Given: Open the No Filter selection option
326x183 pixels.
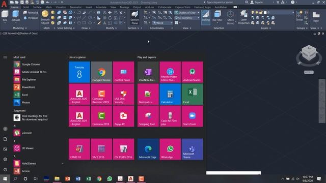Looking at the screenshot, I should 218,16.
